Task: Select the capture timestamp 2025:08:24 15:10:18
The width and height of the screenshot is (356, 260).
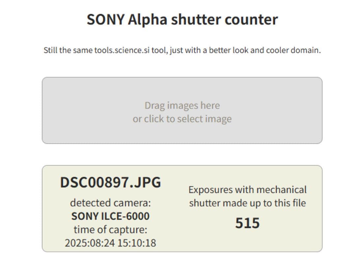Action: [110, 244]
